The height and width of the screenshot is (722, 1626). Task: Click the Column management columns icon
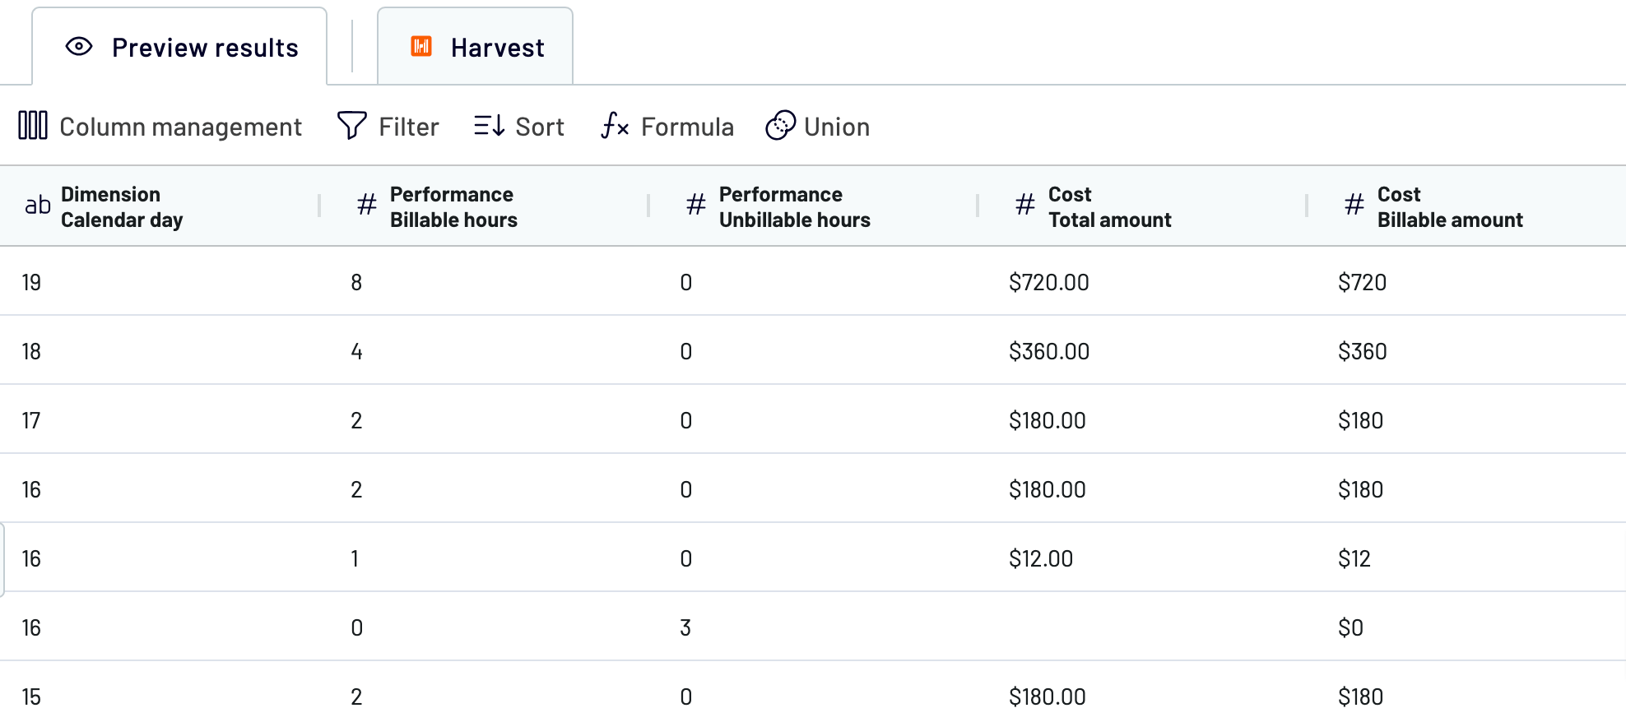pos(33,126)
